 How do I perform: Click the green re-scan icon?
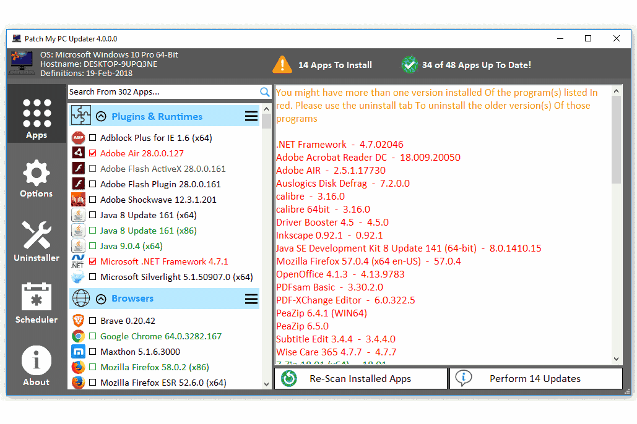click(288, 378)
